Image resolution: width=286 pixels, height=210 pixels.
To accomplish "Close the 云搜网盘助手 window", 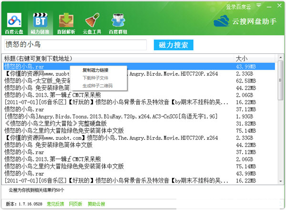I will (x=279, y=5).
